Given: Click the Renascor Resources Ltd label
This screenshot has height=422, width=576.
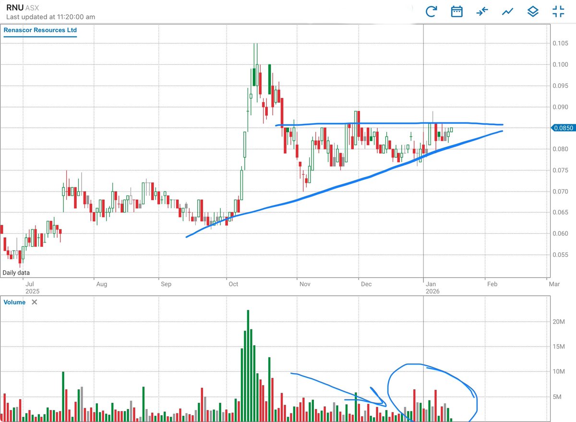Looking at the screenshot, I should (x=40, y=30).
